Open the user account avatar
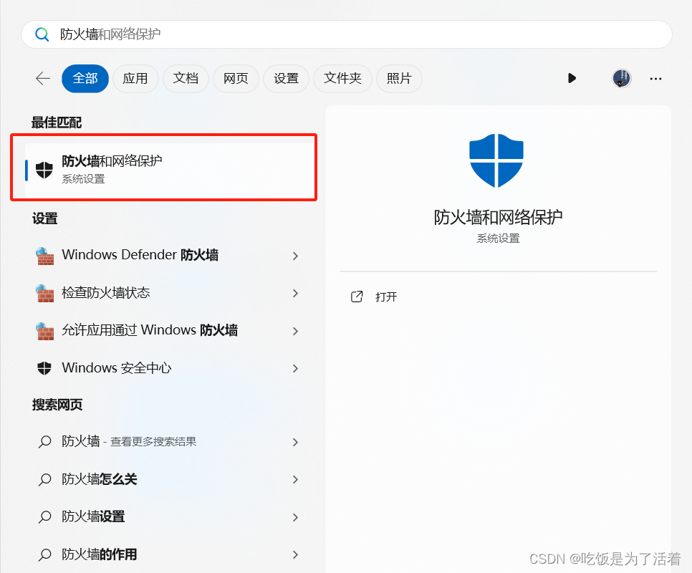This screenshot has width=692, height=573. tap(622, 79)
